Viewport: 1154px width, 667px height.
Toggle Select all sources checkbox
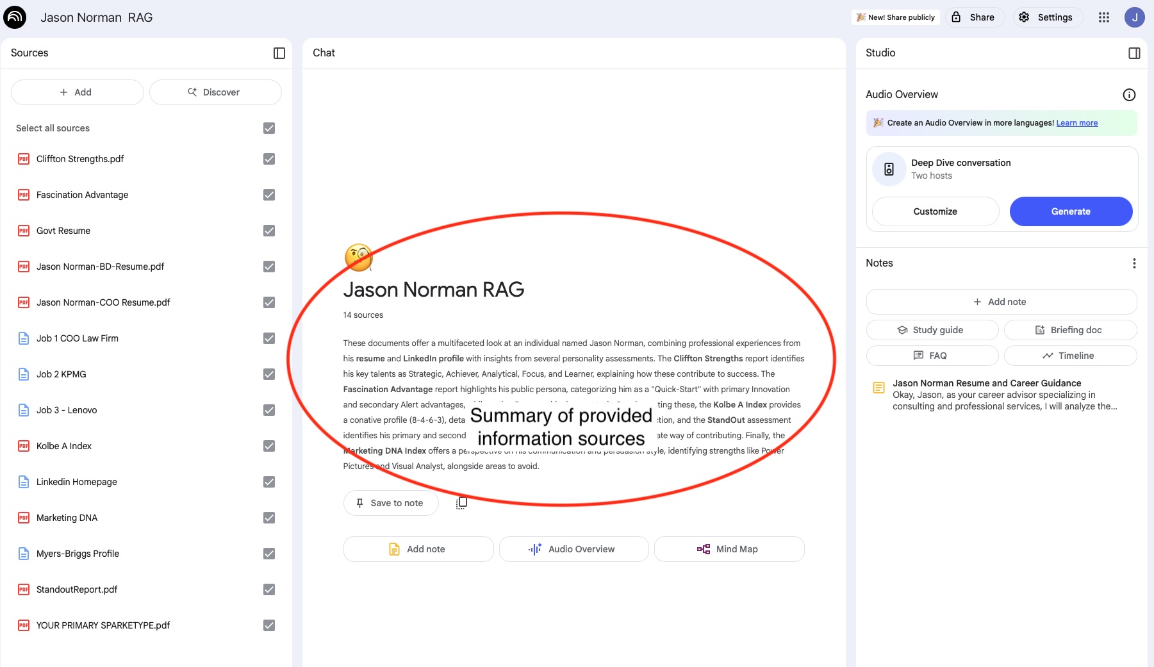[x=269, y=128]
